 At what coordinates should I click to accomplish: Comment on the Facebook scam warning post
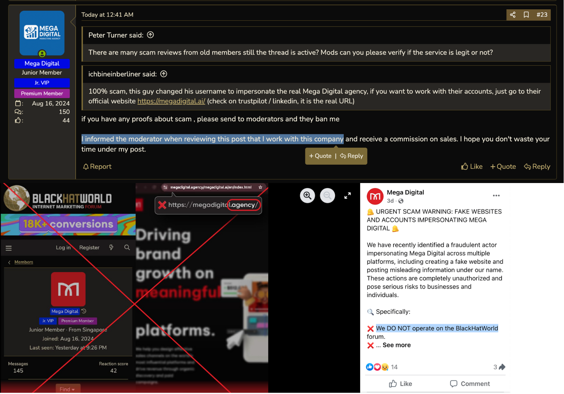point(470,384)
